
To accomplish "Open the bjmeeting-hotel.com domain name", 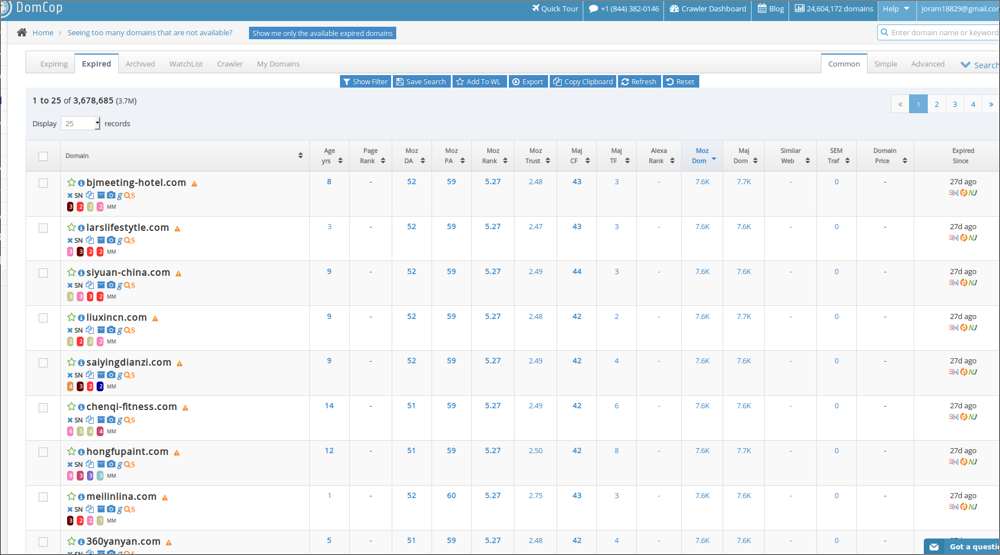I will pos(136,183).
